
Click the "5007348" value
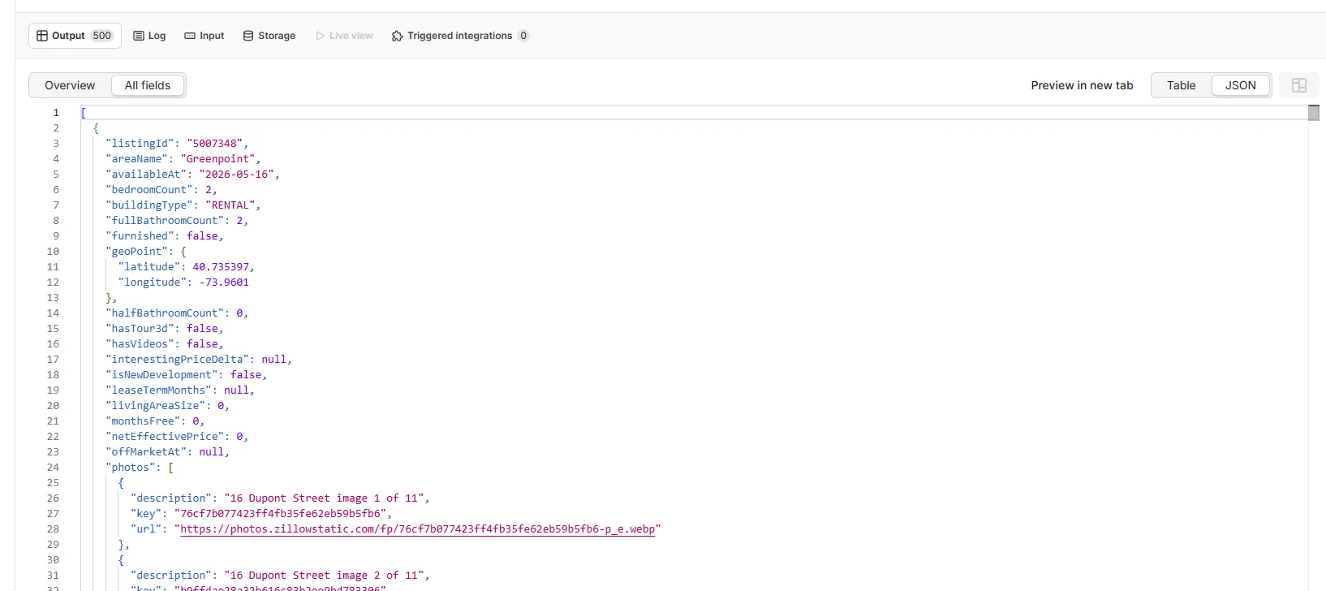[x=214, y=144]
